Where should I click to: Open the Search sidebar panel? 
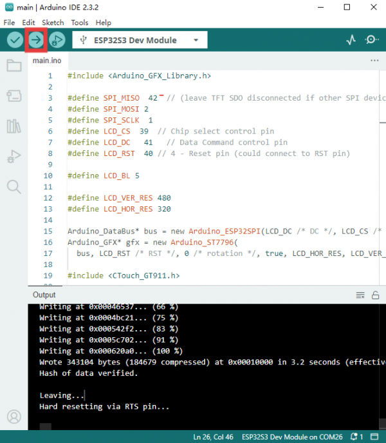14,187
